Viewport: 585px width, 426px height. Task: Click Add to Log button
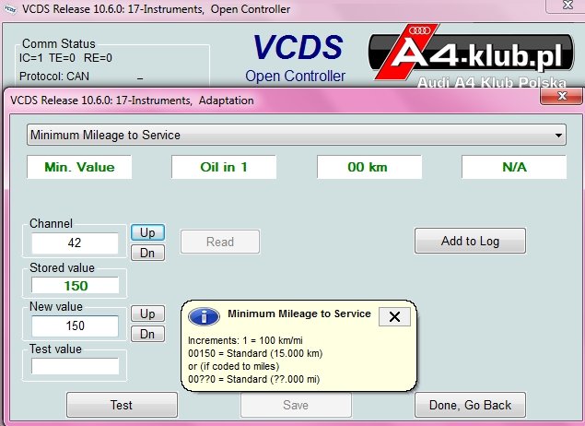point(470,241)
